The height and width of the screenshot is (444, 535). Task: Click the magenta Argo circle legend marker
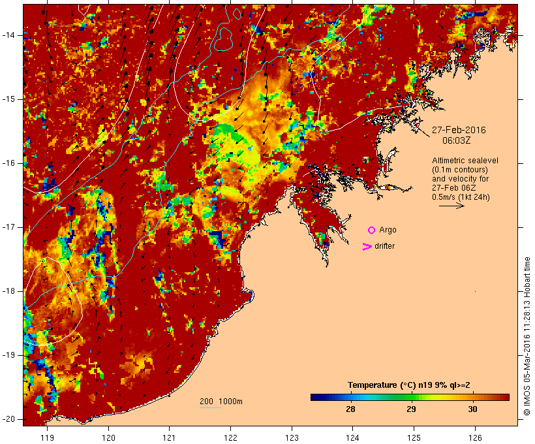[372, 230]
